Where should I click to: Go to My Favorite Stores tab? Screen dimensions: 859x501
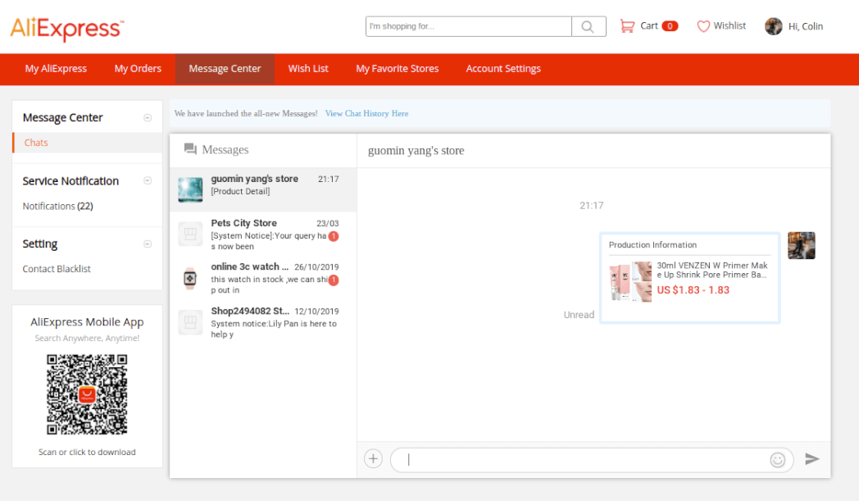coord(398,69)
